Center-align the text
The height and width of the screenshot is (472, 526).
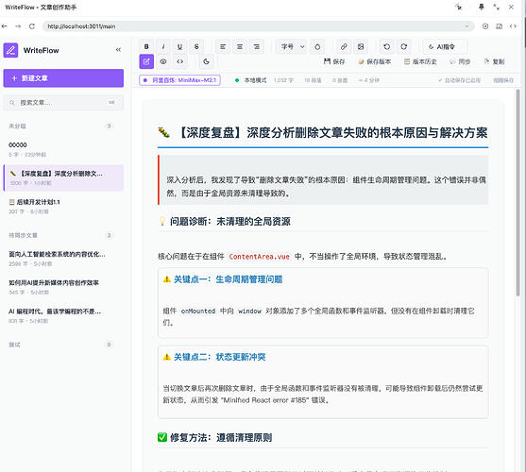tap(240, 46)
